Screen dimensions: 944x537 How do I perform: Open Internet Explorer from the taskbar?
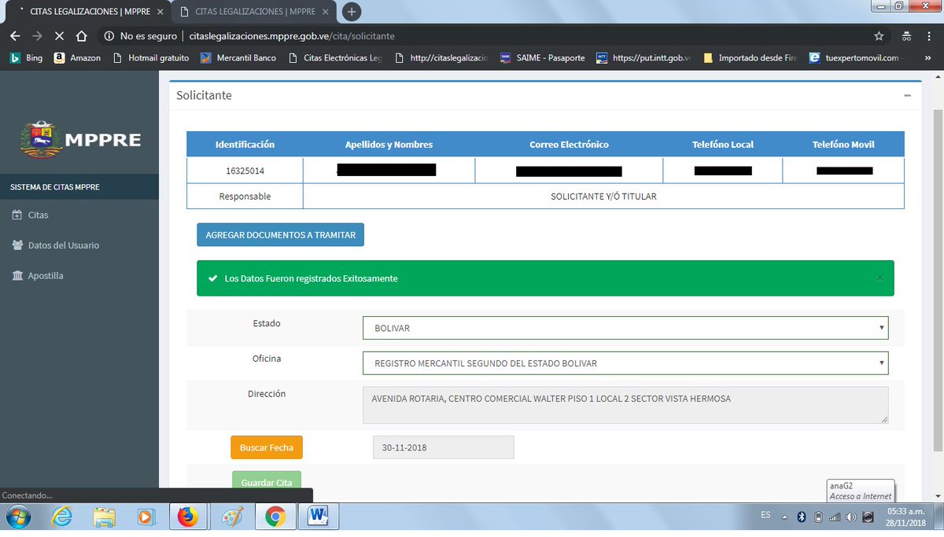coord(61,517)
